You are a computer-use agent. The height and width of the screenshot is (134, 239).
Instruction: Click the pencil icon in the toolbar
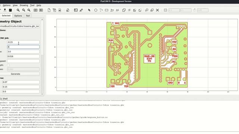[x=81, y=10]
